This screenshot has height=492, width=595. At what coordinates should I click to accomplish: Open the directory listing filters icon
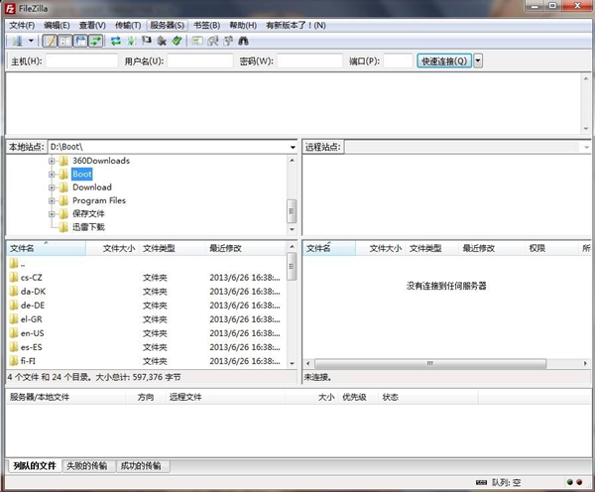(x=197, y=41)
